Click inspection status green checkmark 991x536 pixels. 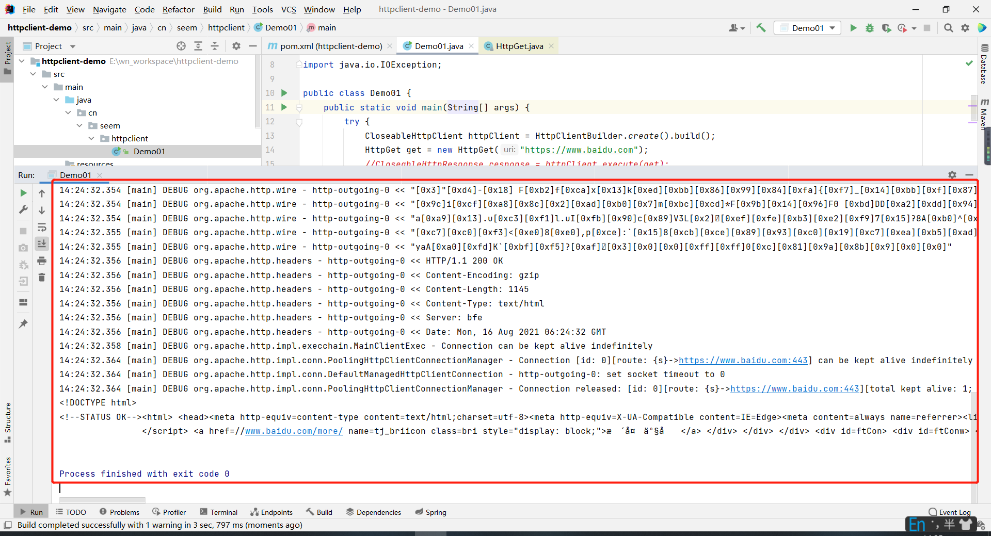click(969, 63)
